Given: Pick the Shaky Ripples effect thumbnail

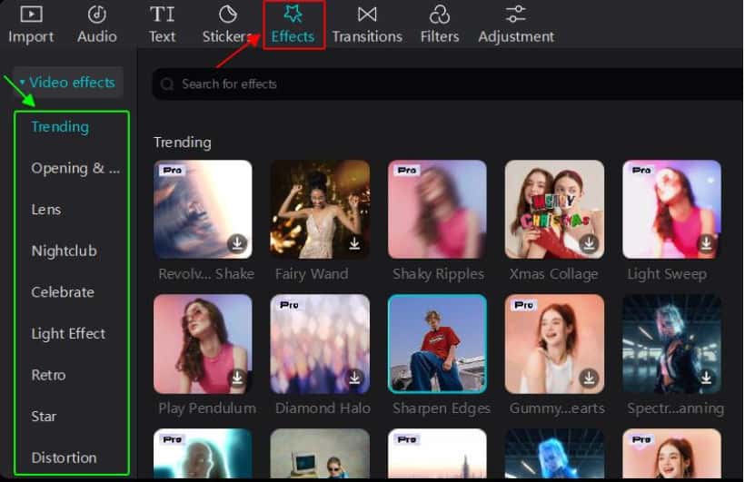Looking at the screenshot, I should coord(437,210).
